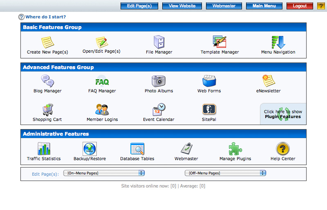
Task: Click the 'Where do I start?' link
Action: (x=45, y=17)
